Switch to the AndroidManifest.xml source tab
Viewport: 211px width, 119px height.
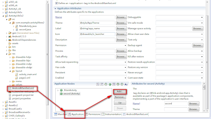coord(136,114)
